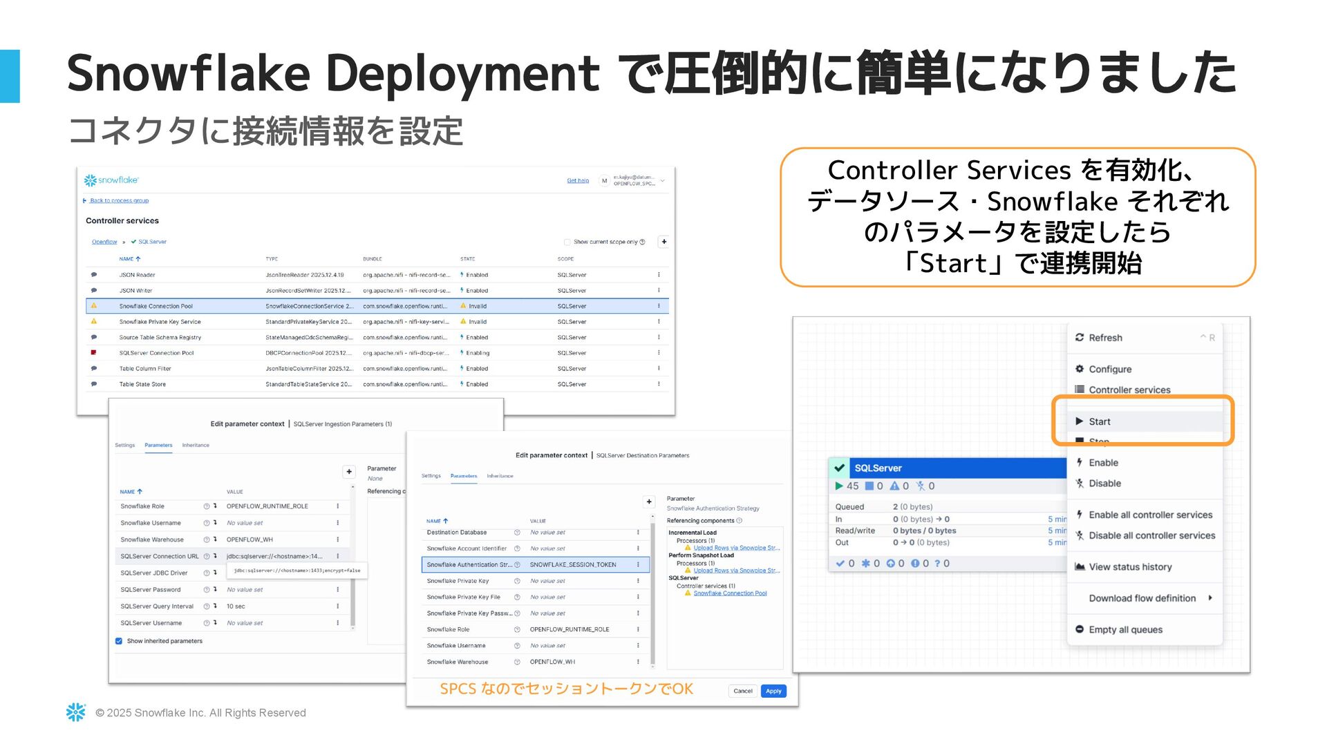Screen dimensions: 1327x746
Task: Uncheck Show inherited parameters checkbox
Action: pyautogui.click(x=119, y=641)
